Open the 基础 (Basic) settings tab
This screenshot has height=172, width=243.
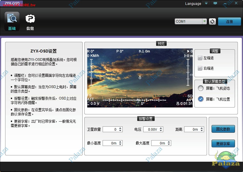click(x=12, y=21)
